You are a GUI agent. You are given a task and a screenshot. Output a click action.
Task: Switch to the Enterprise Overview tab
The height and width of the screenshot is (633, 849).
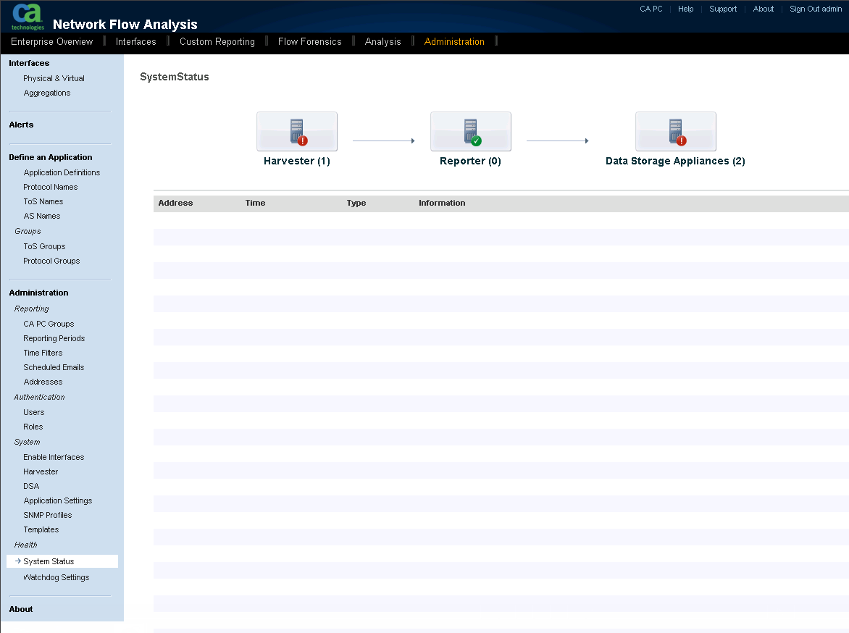(51, 41)
